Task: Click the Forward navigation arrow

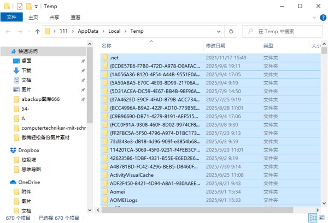Action: pos(20,32)
